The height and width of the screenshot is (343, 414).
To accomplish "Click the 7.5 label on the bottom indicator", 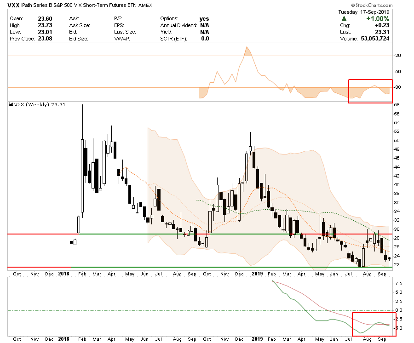I will click(x=399, y=283).
